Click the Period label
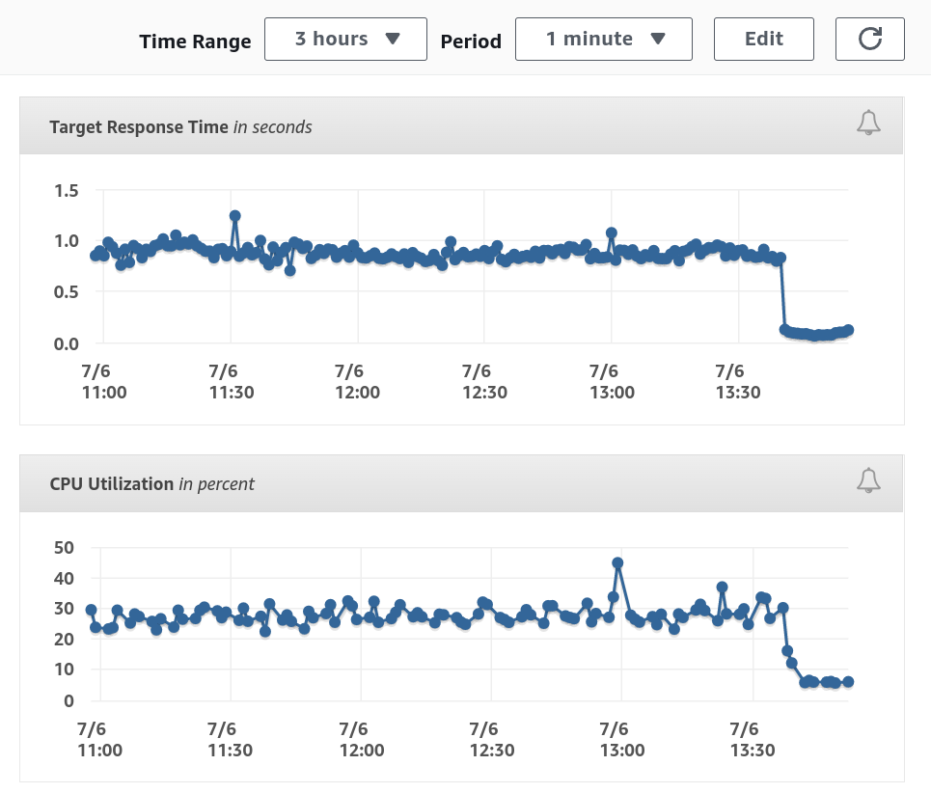 click(471, 41)
